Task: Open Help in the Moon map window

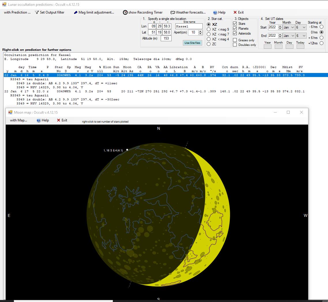Action: pyautogui.click(x=43, y=120)
